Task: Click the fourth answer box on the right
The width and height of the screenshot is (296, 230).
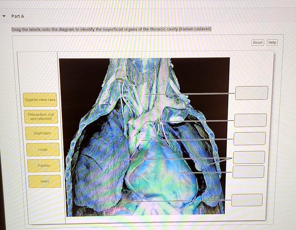Action: click(249, 157)
